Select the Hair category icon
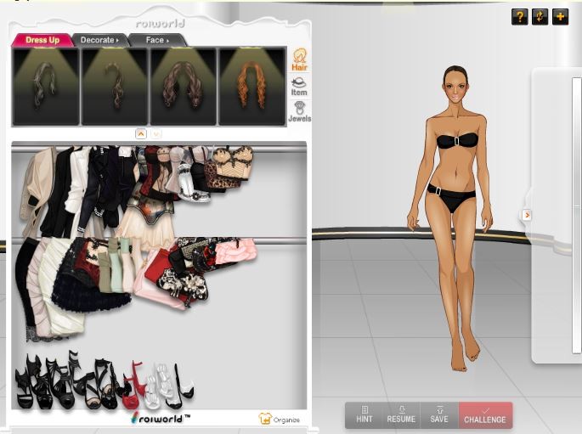The height and width of the screenshot is (434, 582). point(299,59)
